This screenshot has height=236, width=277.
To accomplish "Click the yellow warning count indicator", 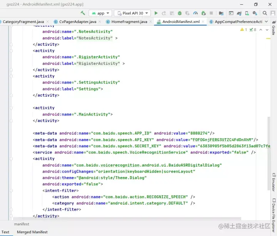I will coord(244,30).
